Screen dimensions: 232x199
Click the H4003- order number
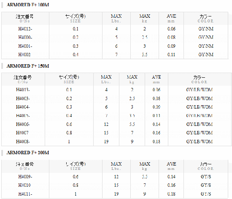(x=23, y=98)
